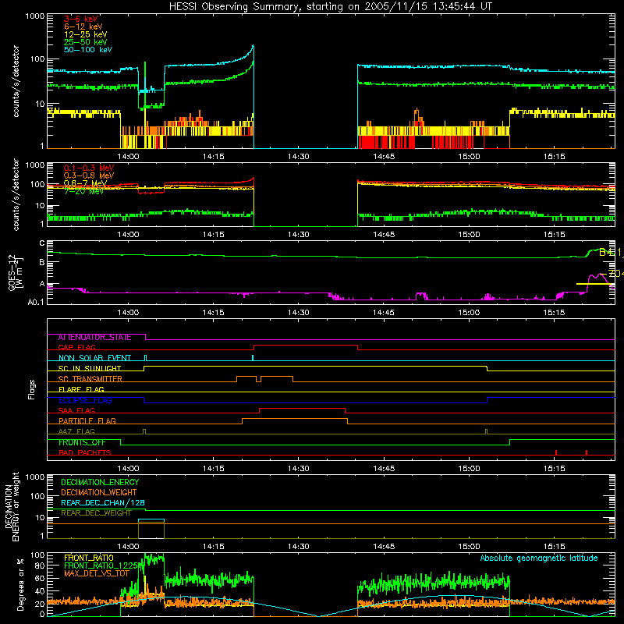624x624 pixels.
Task: Click the vertical Flags axis title
Action: tap(32, 389)
